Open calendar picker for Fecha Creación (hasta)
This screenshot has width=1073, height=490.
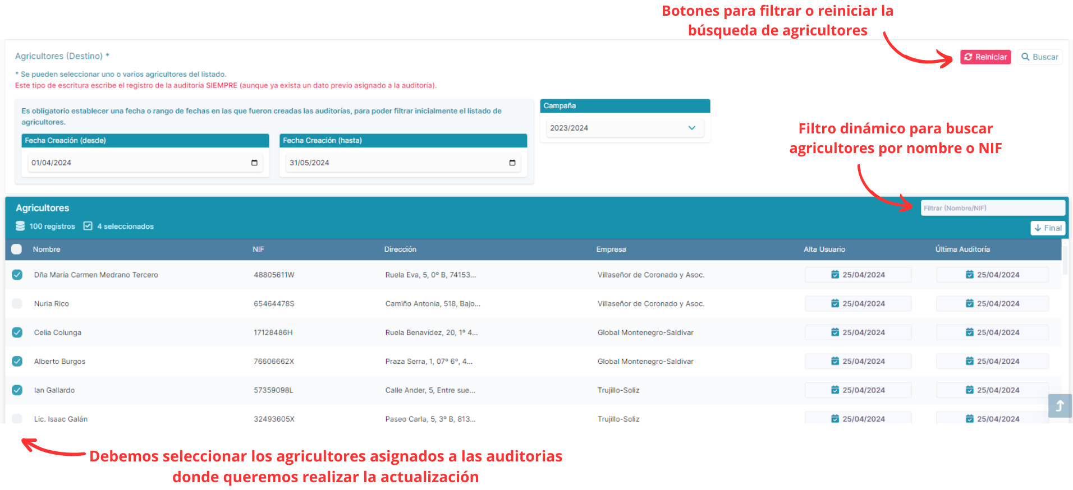pos(512,163)
